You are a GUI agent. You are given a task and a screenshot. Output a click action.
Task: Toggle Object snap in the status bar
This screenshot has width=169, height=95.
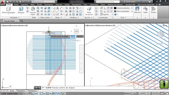pos(39,93)
